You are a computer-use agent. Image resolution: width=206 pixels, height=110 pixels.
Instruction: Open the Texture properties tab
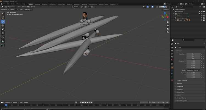[x=172, y=80]
